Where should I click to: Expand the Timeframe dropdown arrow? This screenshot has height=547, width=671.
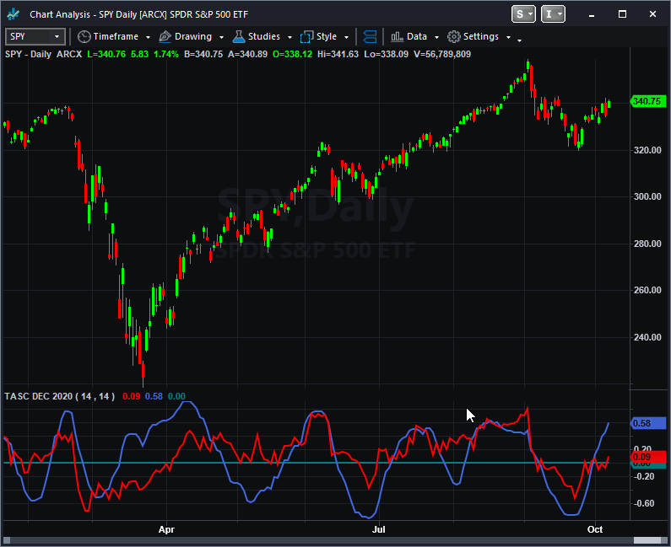(x=148, y=38)
